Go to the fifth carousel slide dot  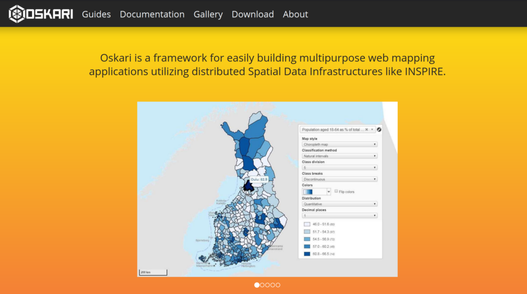(278, 285)
